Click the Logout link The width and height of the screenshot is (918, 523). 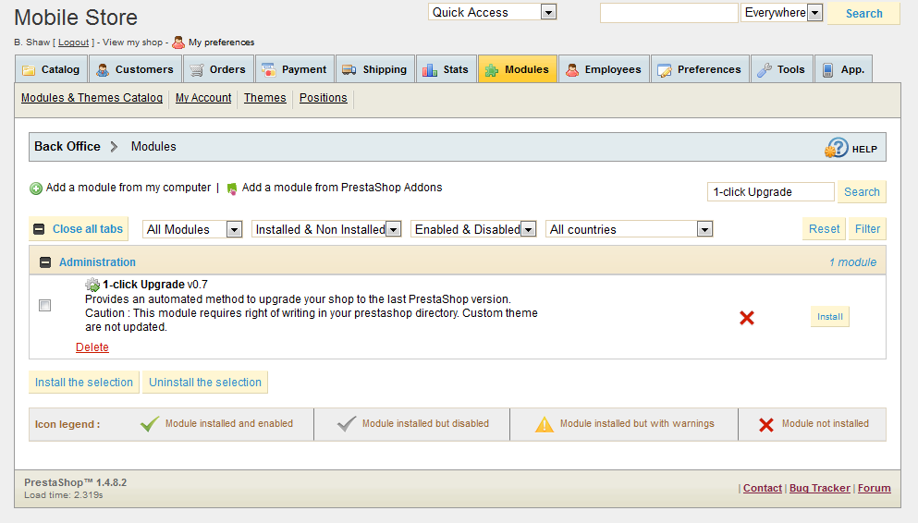(x=74, y=43)
